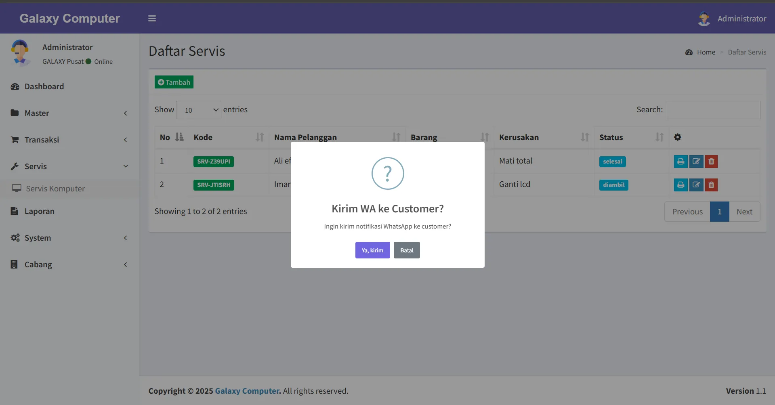Click the gear icon column header
The height and width of the screenshot is (405, 775).
(678, 137)
